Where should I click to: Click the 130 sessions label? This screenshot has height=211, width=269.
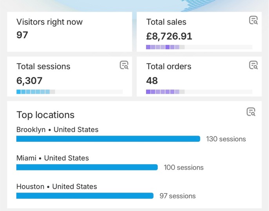pyautogui.click(x=226, y=139)
